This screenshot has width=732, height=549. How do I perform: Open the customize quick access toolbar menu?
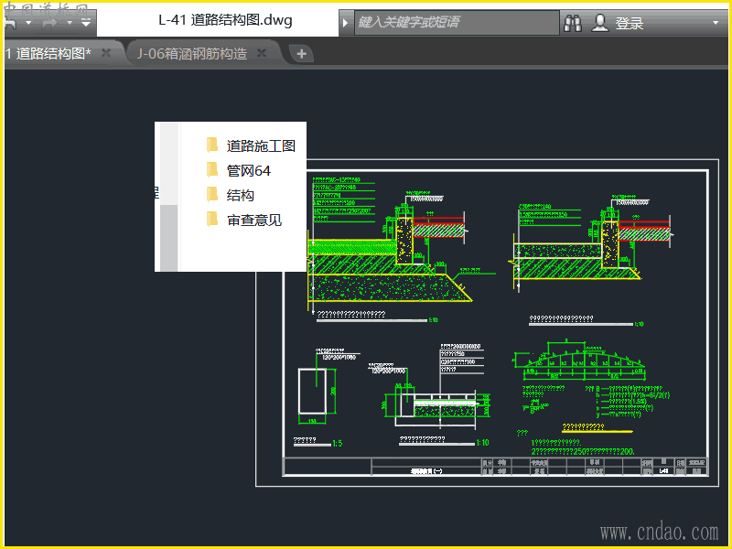86,22
